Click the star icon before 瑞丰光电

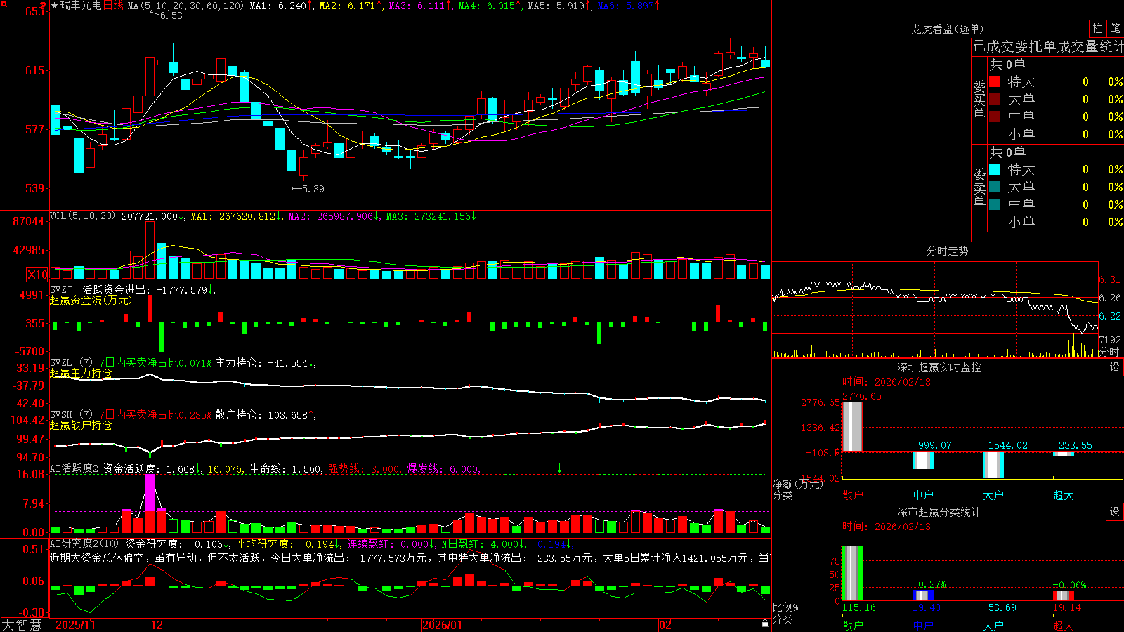54,6
